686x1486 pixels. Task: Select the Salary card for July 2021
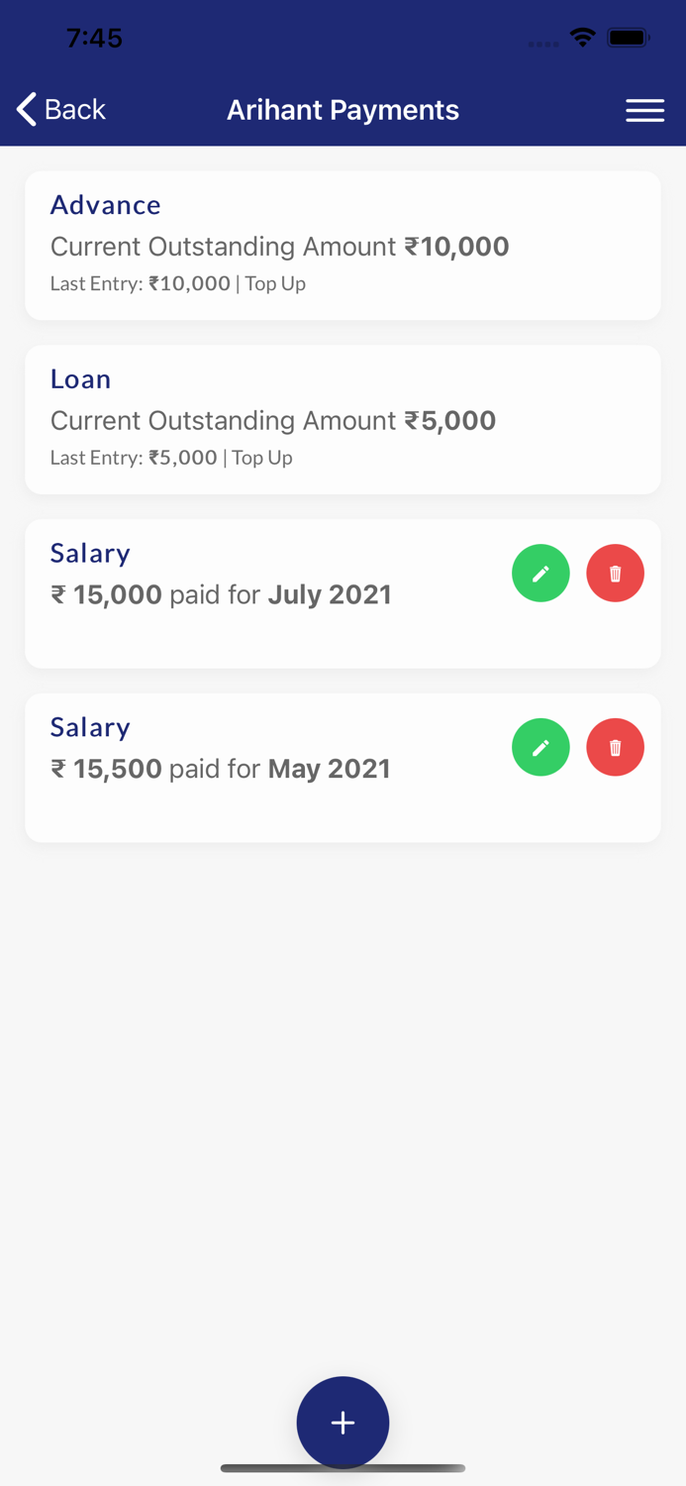tap(247, 594)
